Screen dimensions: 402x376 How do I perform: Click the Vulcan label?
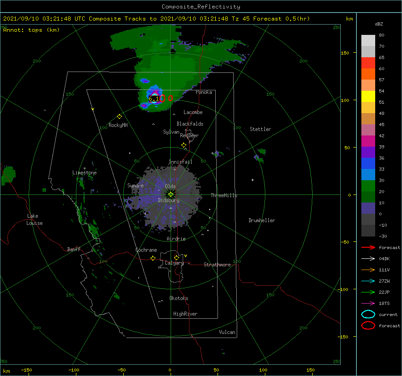tap(227, 332)
